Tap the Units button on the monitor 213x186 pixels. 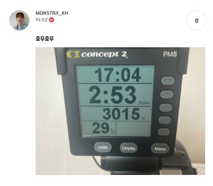point(103,147)
